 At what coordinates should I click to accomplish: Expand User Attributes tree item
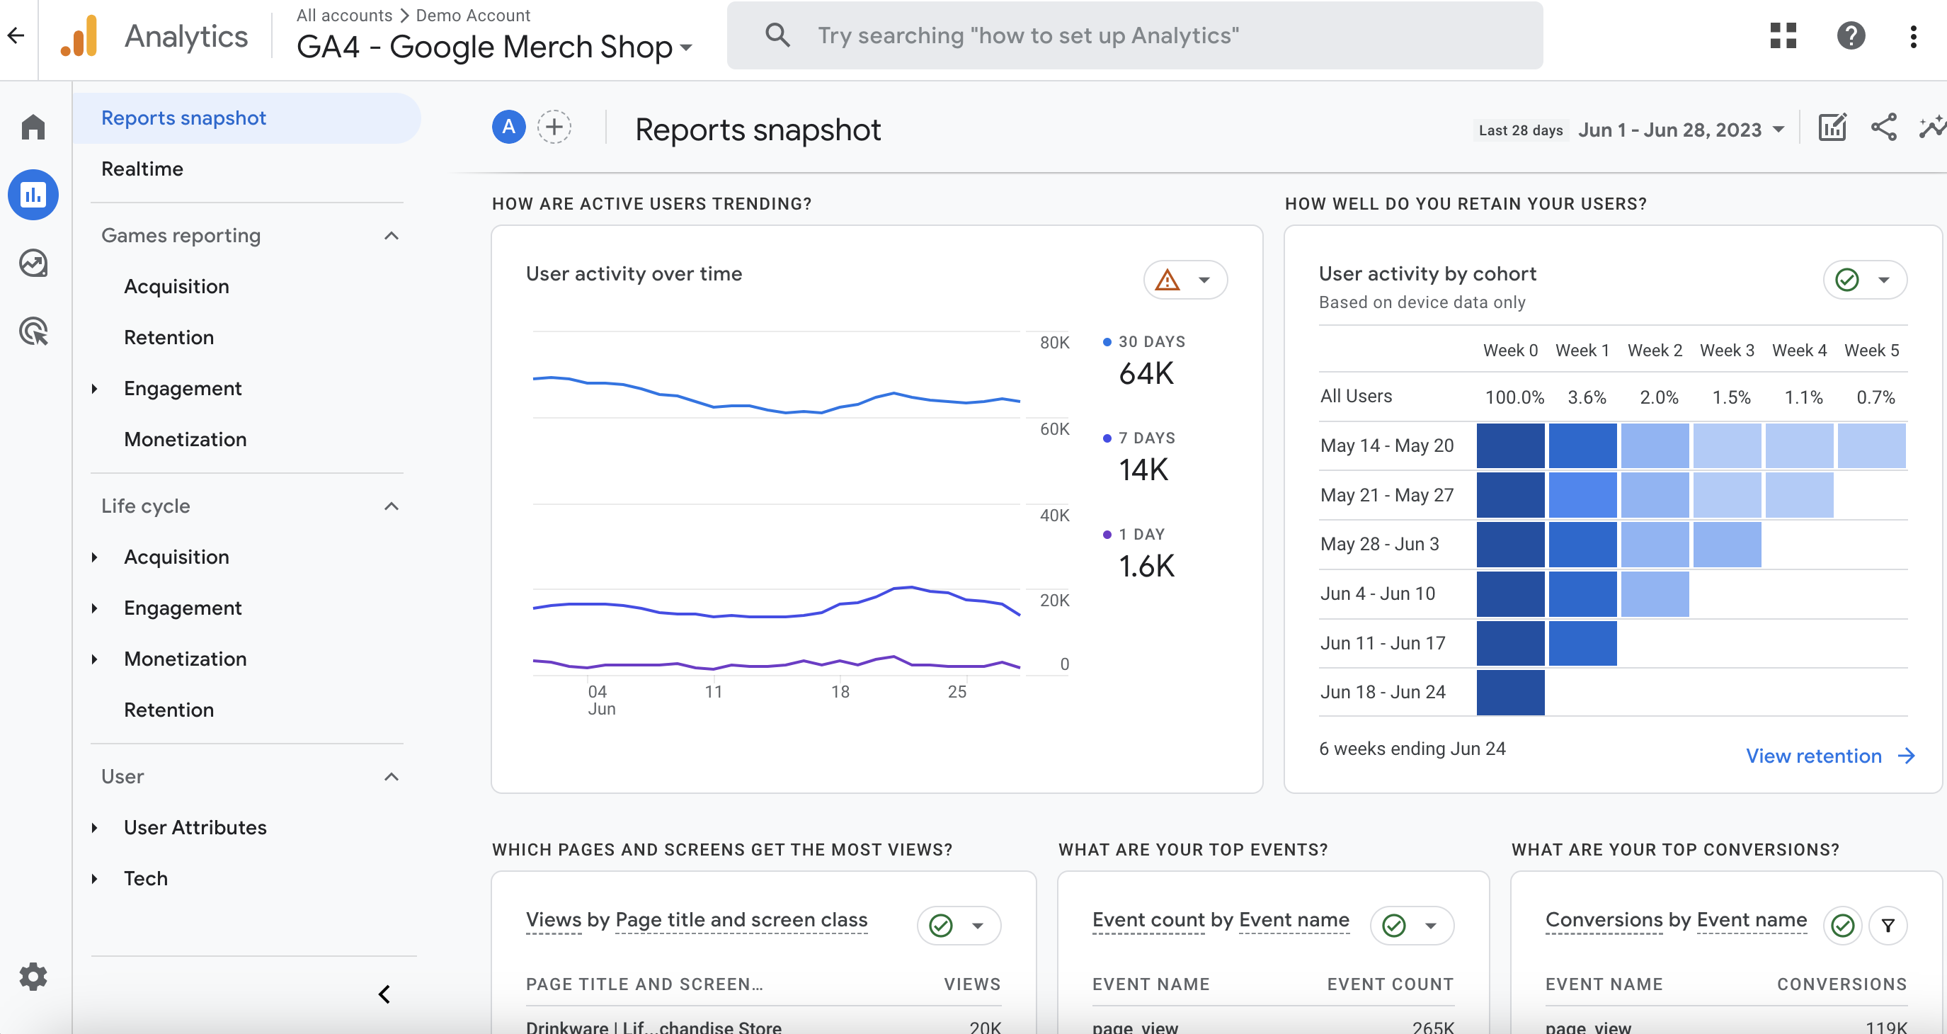click(x=94, y=828)
